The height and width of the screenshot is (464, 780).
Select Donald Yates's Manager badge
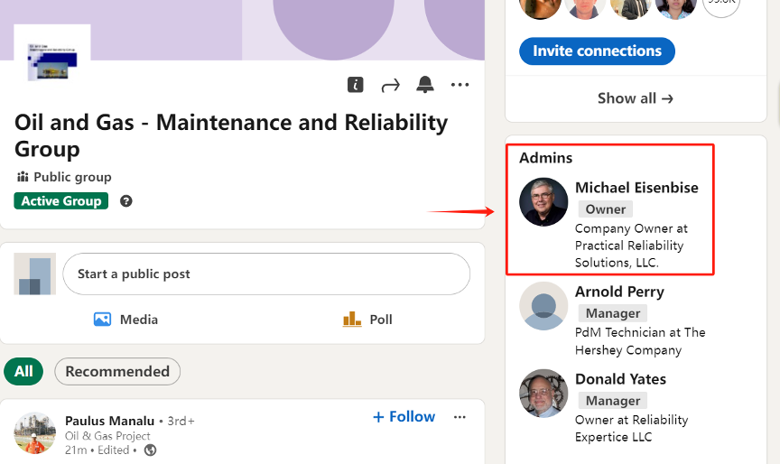613,401
